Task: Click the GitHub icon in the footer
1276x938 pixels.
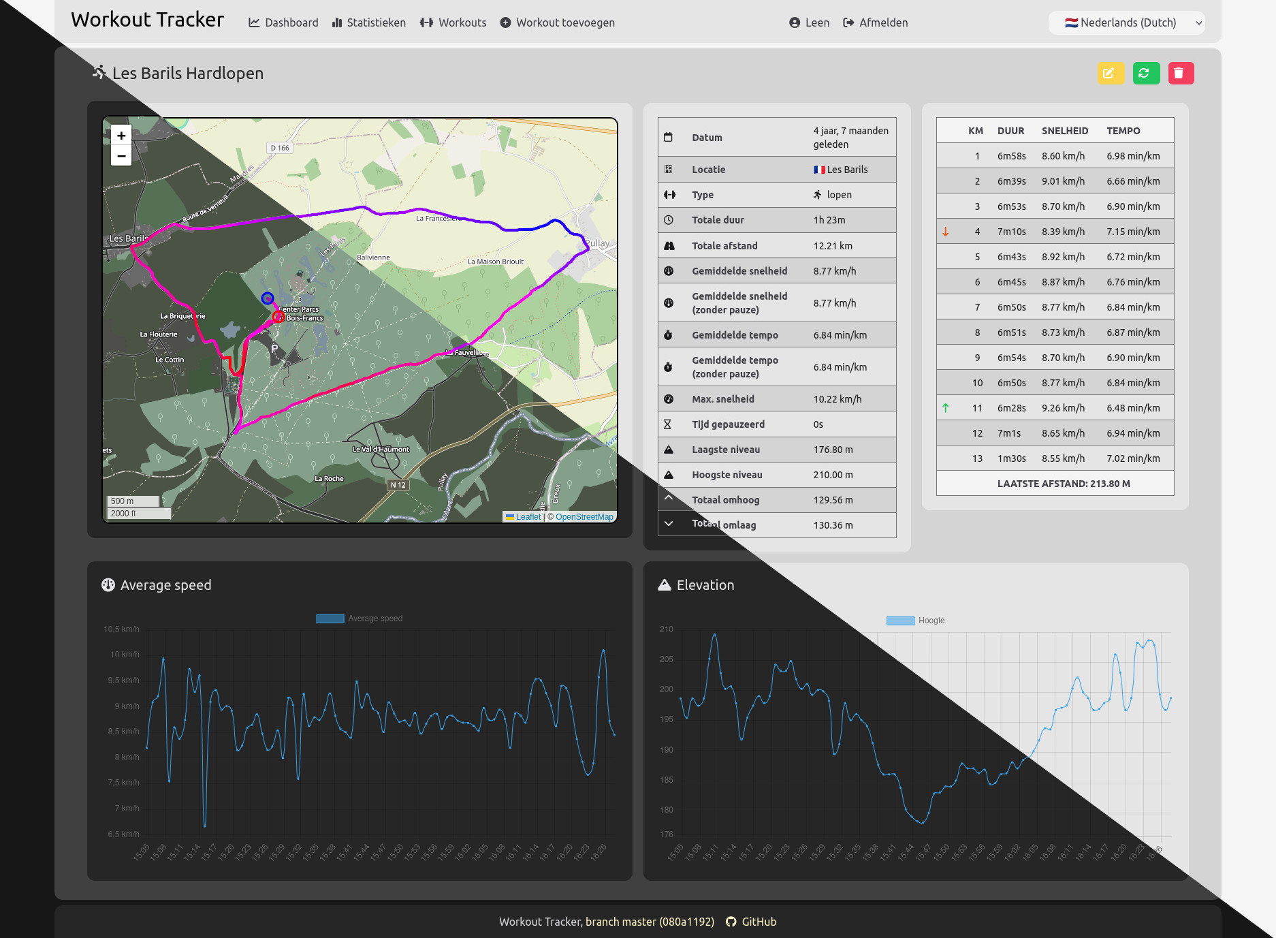Action: click(x=731, y=922)
